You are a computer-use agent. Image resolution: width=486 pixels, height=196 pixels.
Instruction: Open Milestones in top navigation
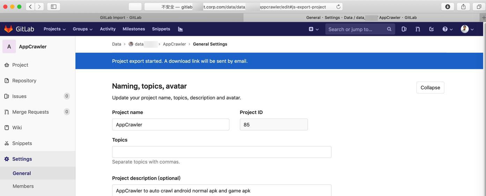pyautogui.click(x=134, y=29)
